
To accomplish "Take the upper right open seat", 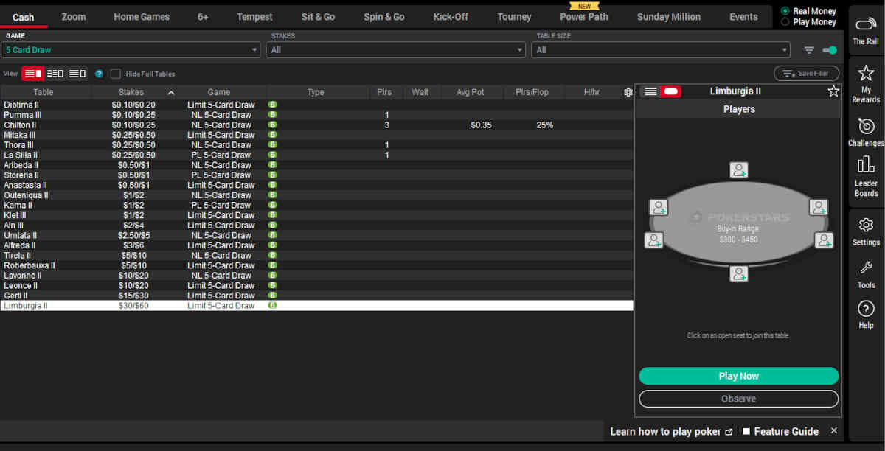I will [x=819, y=207].
